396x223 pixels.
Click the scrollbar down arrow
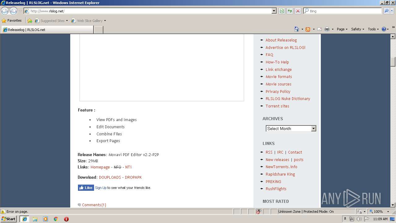click(x=393, y=205)
